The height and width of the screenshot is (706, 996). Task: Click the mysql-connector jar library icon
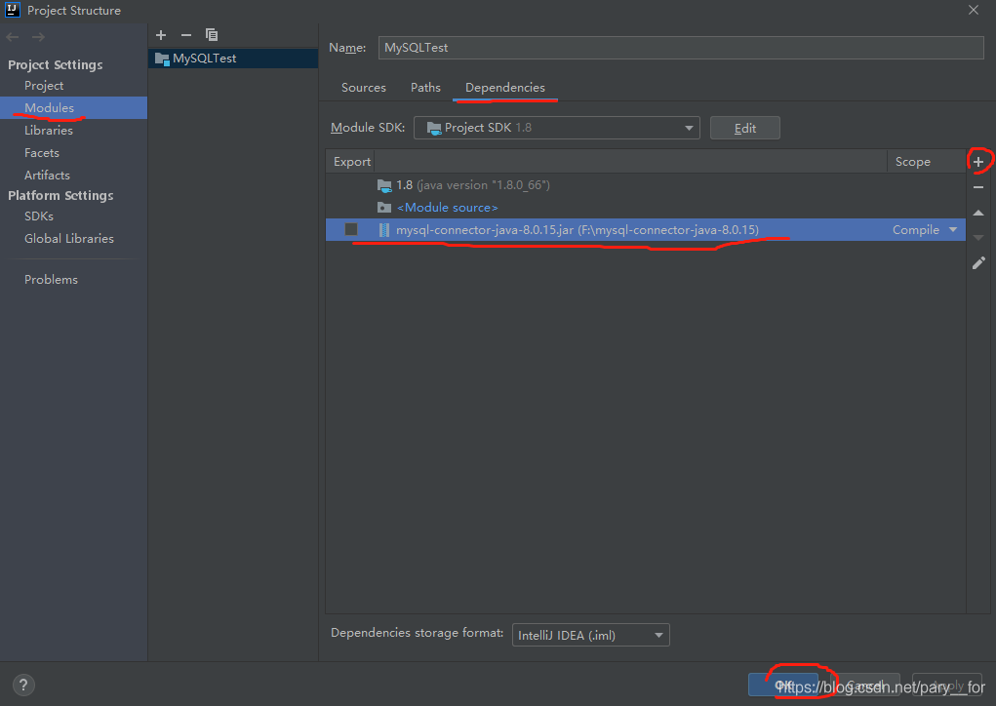point(384,230)
